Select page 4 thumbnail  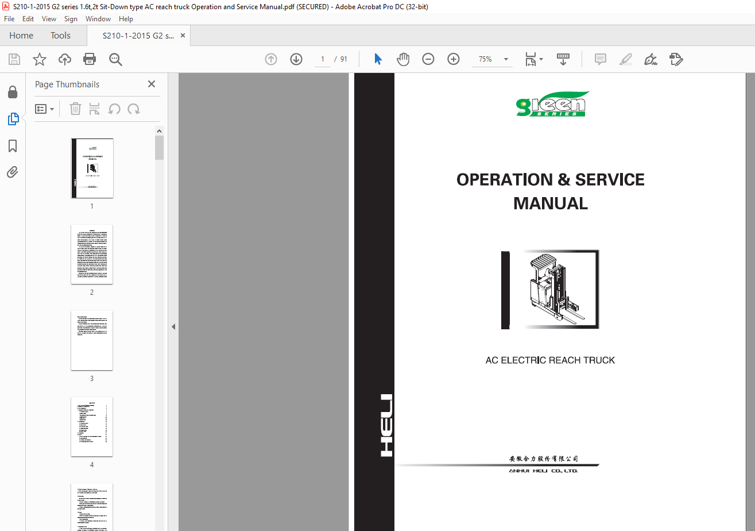tap(92, 427)
